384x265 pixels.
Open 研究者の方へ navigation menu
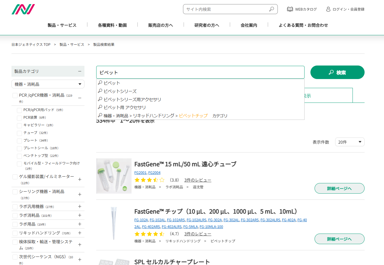click(207, 25)
